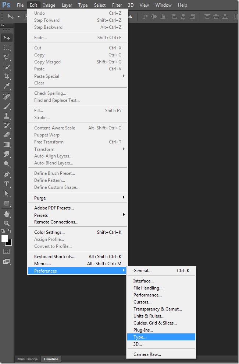This screenshot has width=239, height=364.
Task: Click Align left edges icon
Action: pyautogui.click(x=174, y=17)
